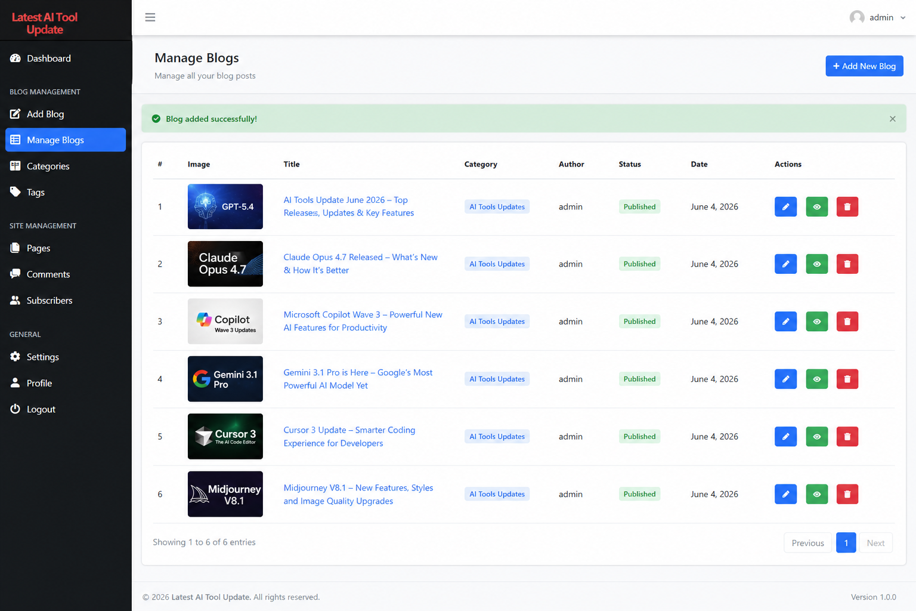The image size is (916, 611).
Task: Click the Latest AI Tool Update footer link
Action: tap(211, 597)
